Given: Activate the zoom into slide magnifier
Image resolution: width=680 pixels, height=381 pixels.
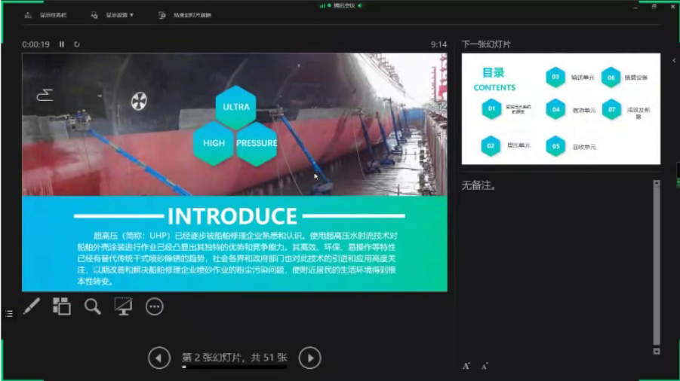Looking at the screenshot, I should click(92, 306).
